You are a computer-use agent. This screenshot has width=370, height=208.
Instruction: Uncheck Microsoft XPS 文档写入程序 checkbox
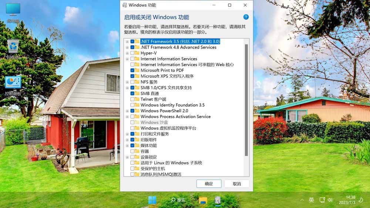[x=132, y=76]
